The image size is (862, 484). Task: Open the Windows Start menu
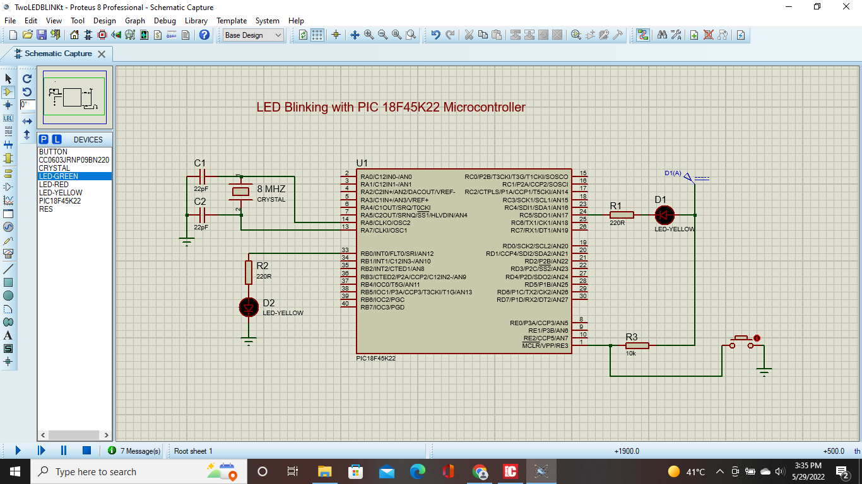[15, 471]
